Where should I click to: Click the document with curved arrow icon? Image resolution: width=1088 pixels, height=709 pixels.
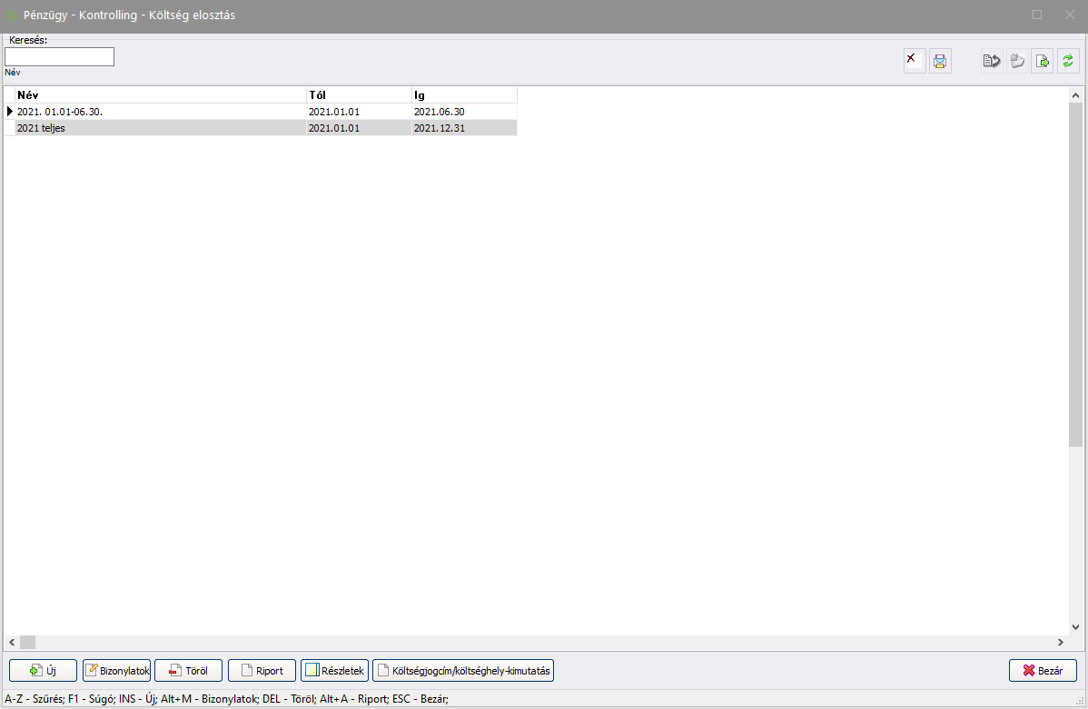pyautogui.click(x=992, y=61)
